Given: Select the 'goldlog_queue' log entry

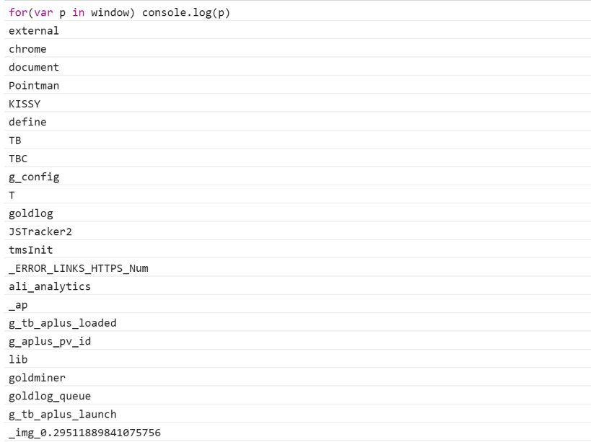Looking at the screenshot, I should coord(297,396).
